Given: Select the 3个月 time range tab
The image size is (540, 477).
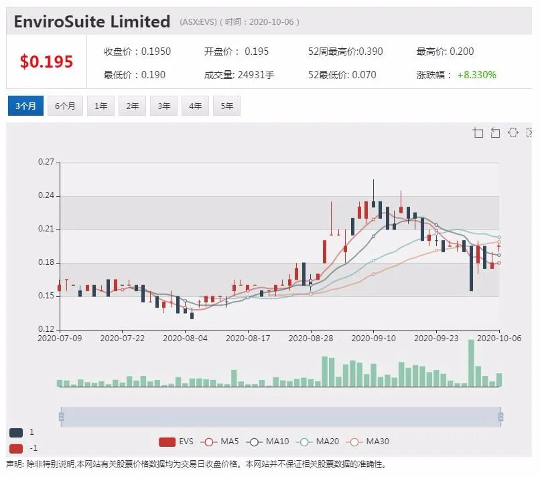Looking at the screenshot, I should [25, 106].
